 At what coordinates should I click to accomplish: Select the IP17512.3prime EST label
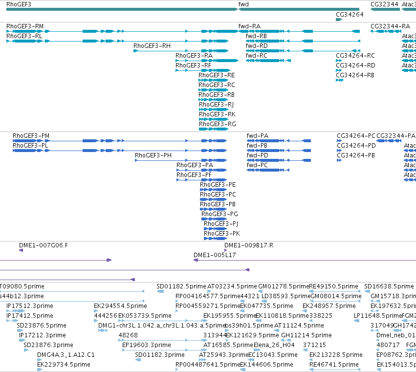pyautogui.click(x=29, y=306)
